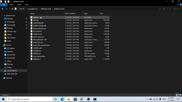The height and width of the screenshot is (102, 182).
Task: Open Quick access in sidebar
Action: tap(10, 16)
